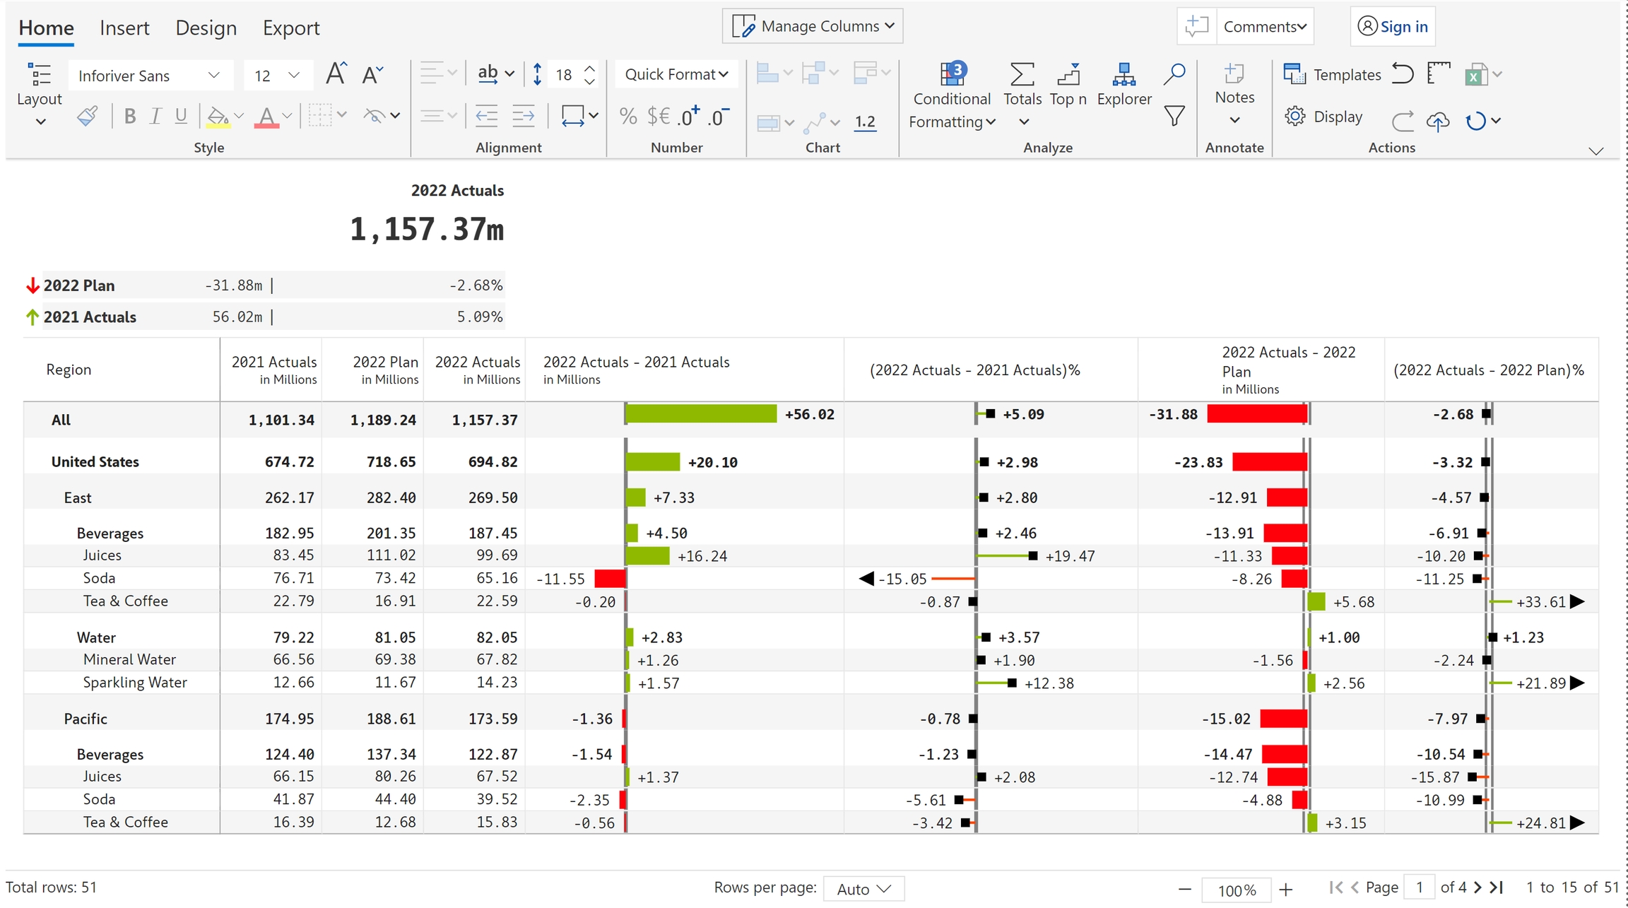Click the Totals sigma icon
The image size is (1628, 908).
(1022, 75)
